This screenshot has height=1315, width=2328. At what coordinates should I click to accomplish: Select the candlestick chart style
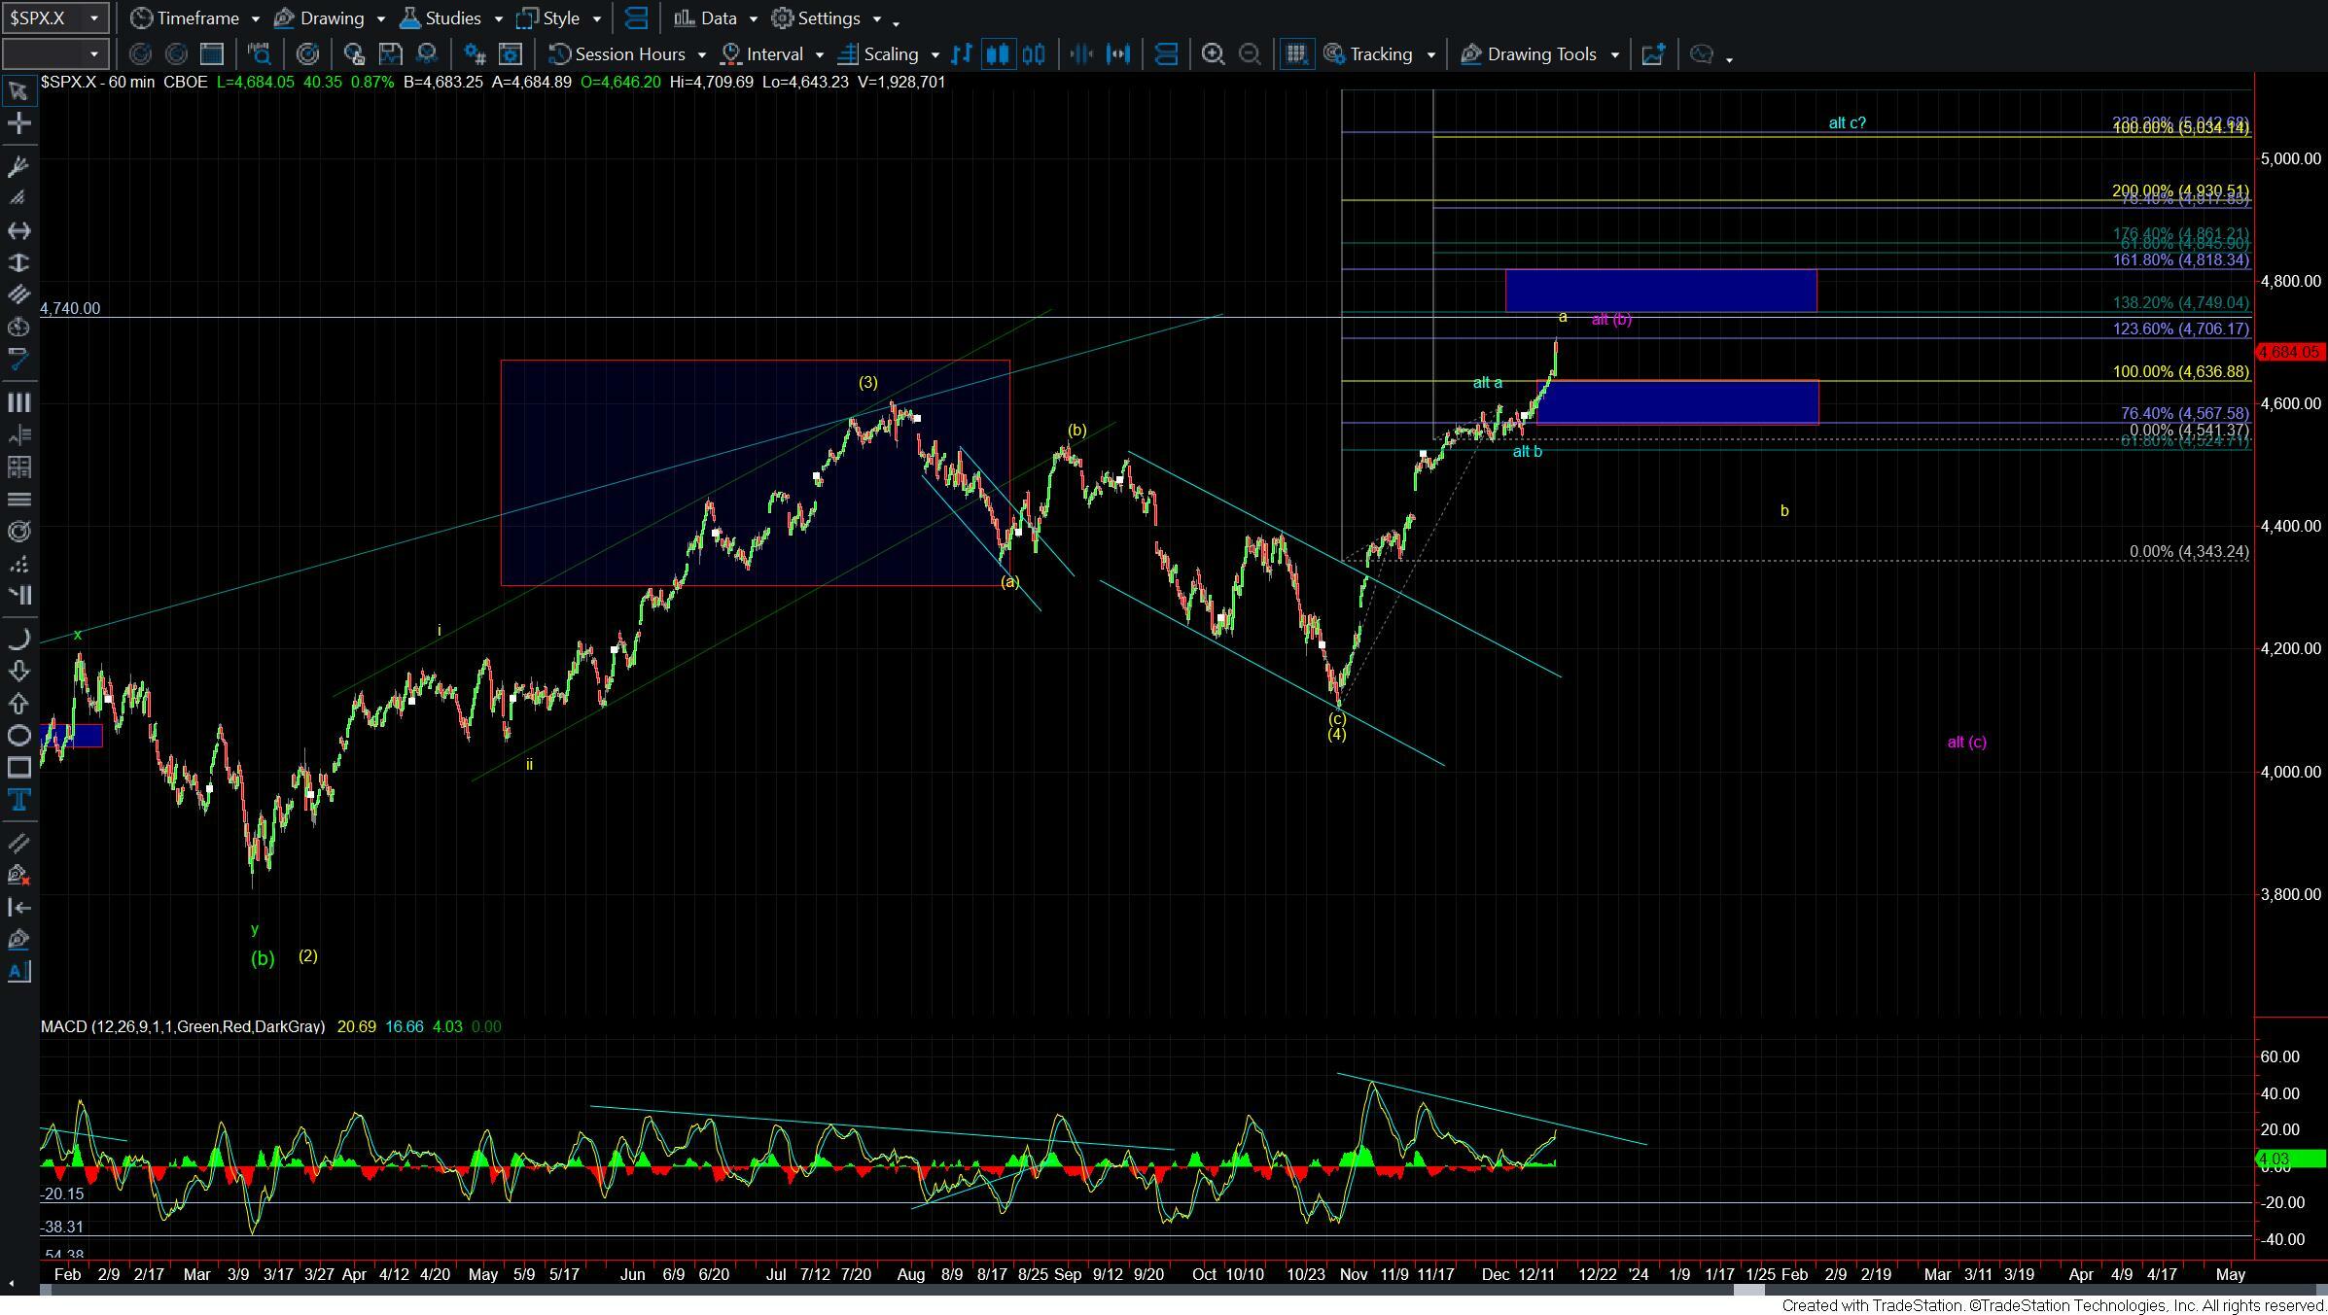point(998,54)
